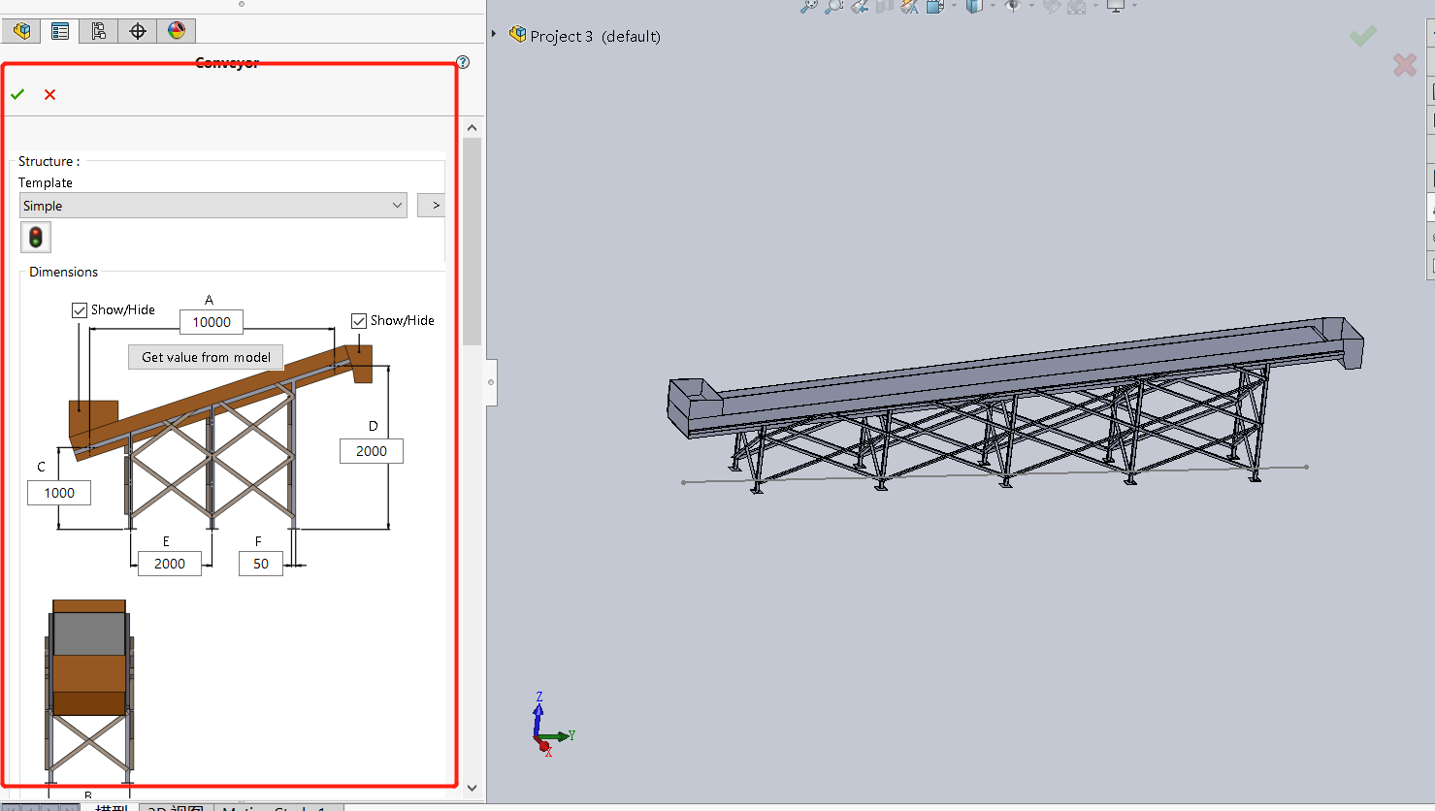Cancel with the viewport corner red X
Image resolution: width=1435 pixels, height=811 pixels.
pos(1405,65)
